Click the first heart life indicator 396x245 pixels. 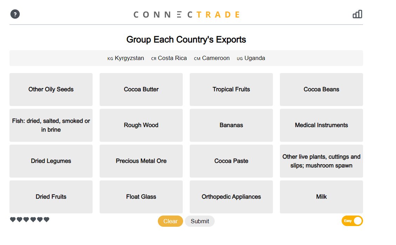[x=13, y=219]
